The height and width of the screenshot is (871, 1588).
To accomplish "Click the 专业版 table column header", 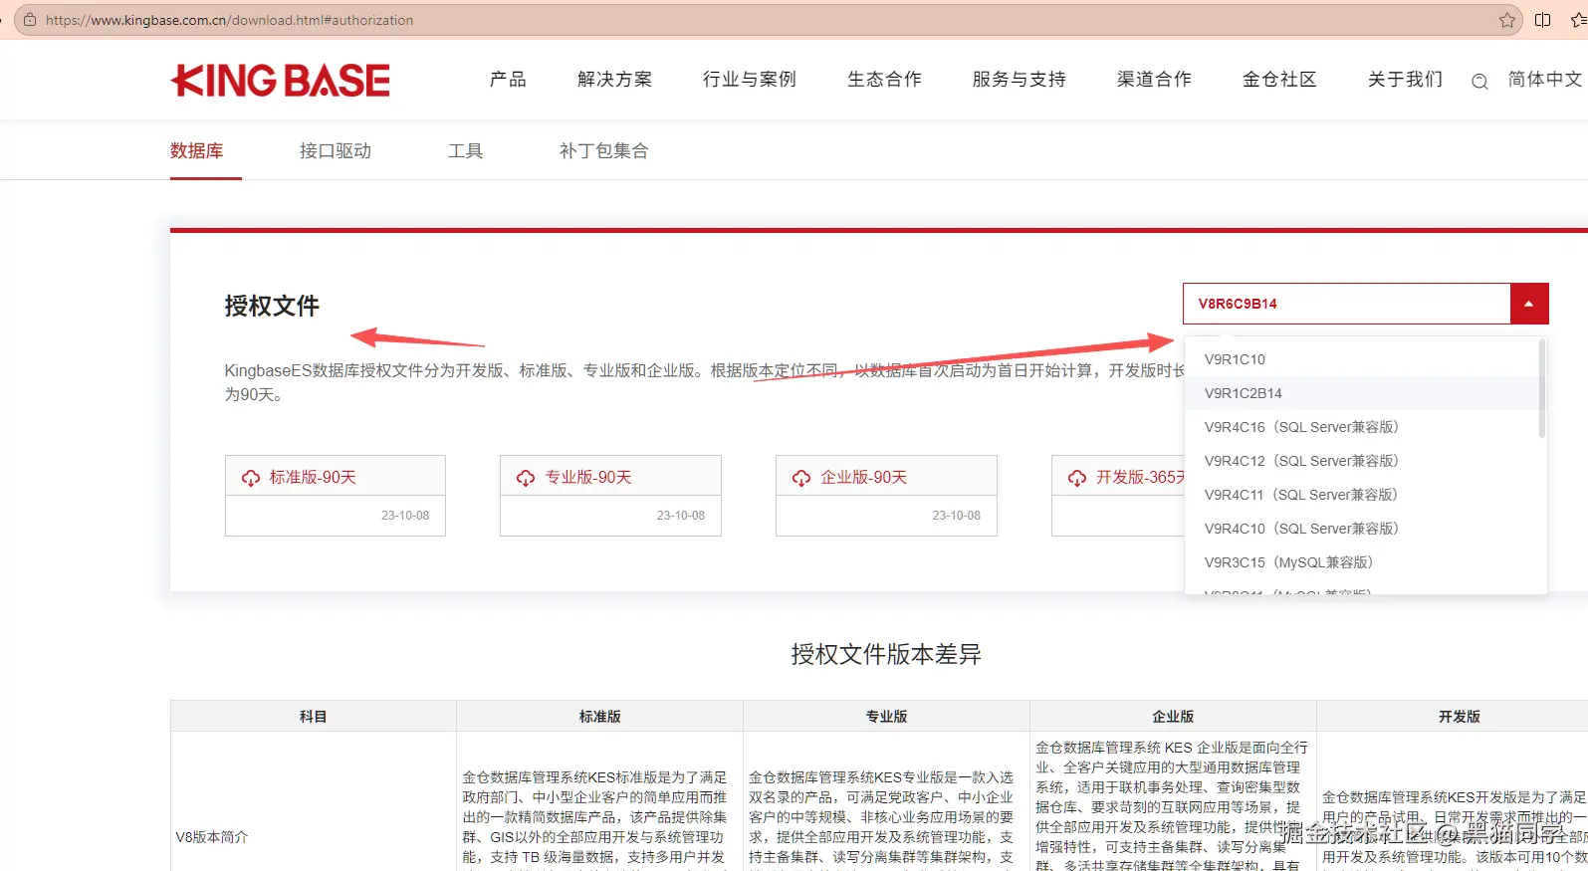I will [887, 717].
